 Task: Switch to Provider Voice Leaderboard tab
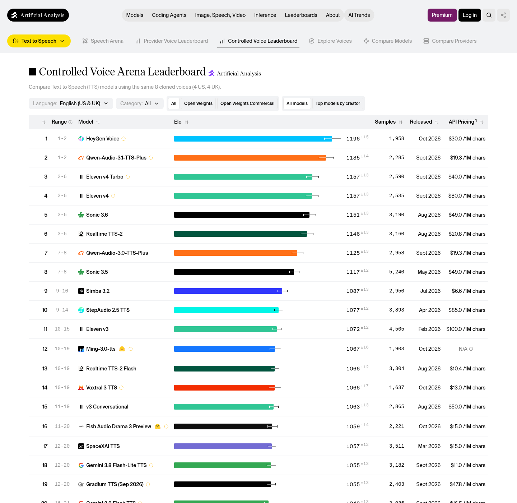point(172,41)
